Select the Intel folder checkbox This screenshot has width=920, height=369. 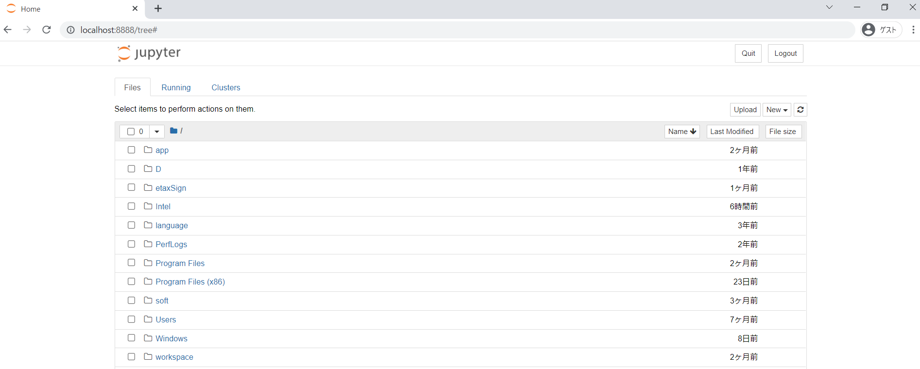[131, 206]
